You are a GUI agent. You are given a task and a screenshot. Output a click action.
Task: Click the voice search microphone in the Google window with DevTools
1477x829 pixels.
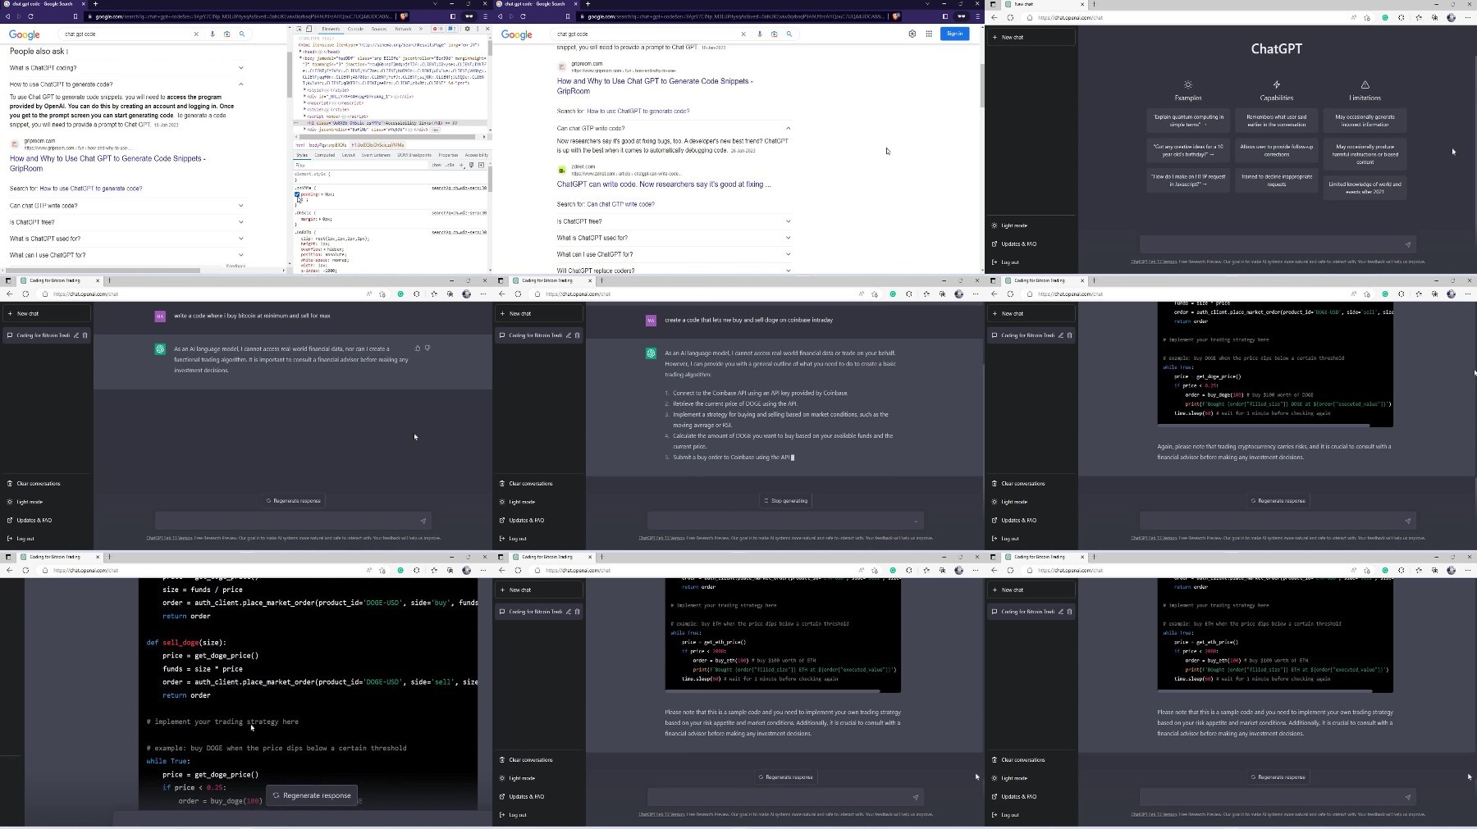(213, 34)
